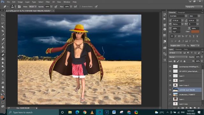Delete layer with trash icon
The image size is (204, 115).
click(x=199, y=108)
